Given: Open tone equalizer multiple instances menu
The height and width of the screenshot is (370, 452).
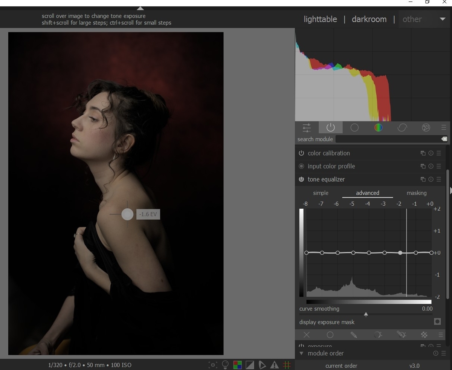Looking at the screenshot, I should click(423, 179).
